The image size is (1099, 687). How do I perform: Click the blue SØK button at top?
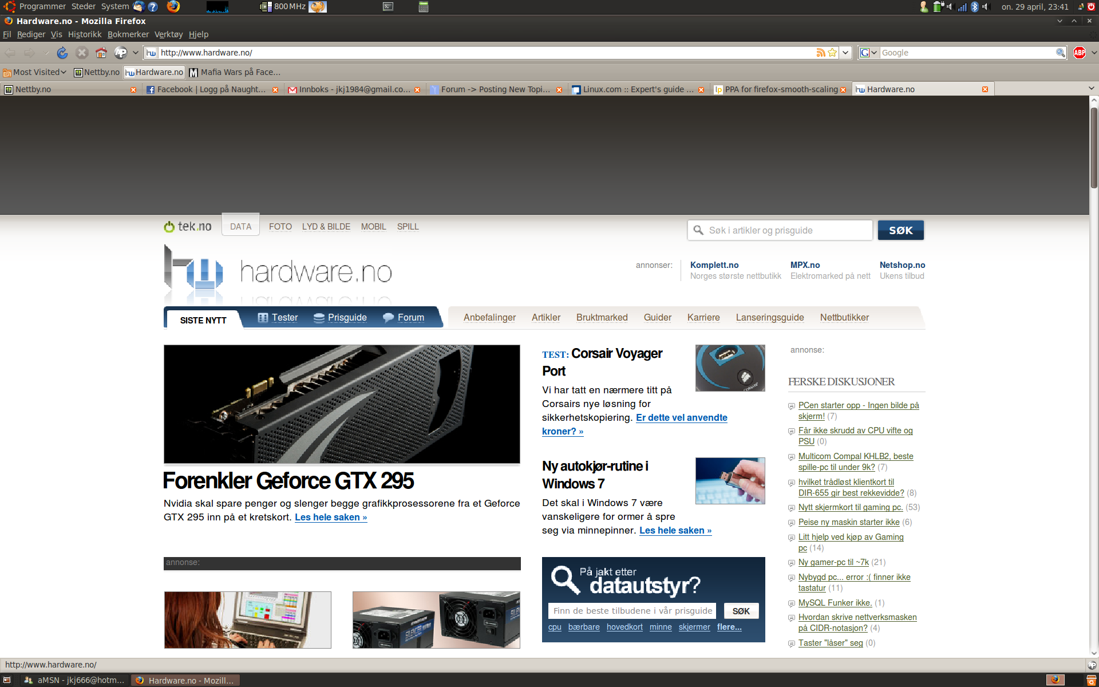[x=901, y=230]
